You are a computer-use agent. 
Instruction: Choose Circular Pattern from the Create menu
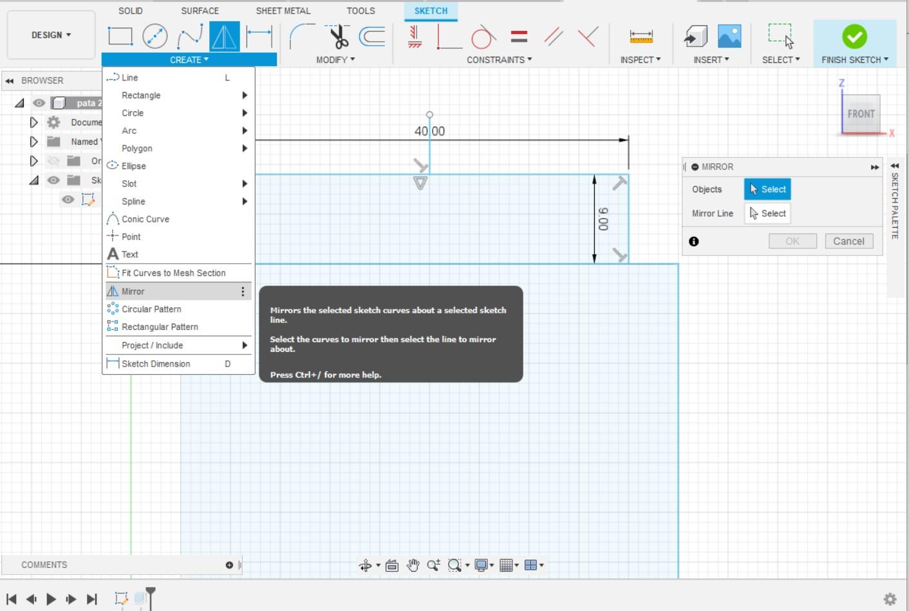(178, 309)
